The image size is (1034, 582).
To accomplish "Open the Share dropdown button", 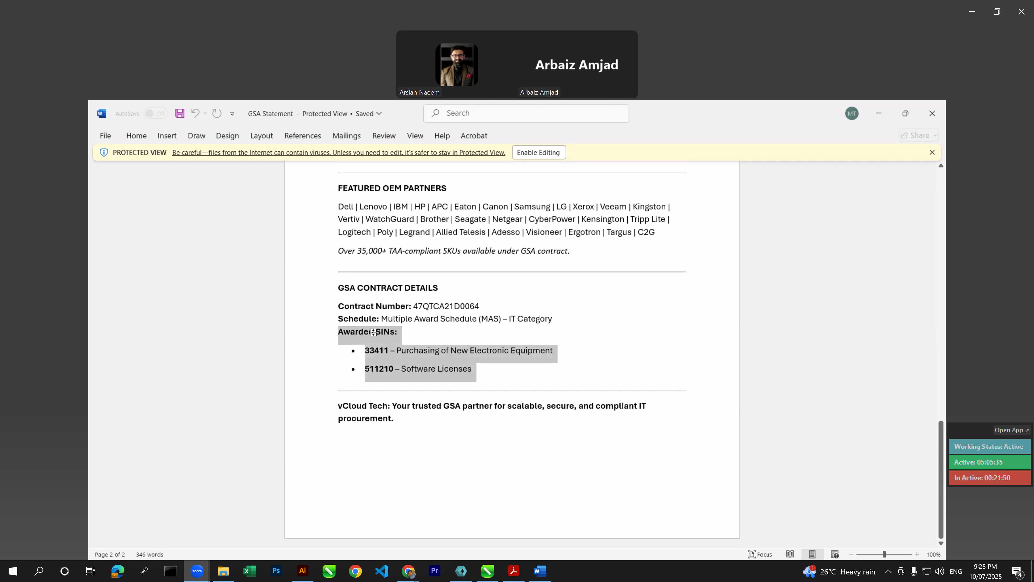I will tap(919, 135).
